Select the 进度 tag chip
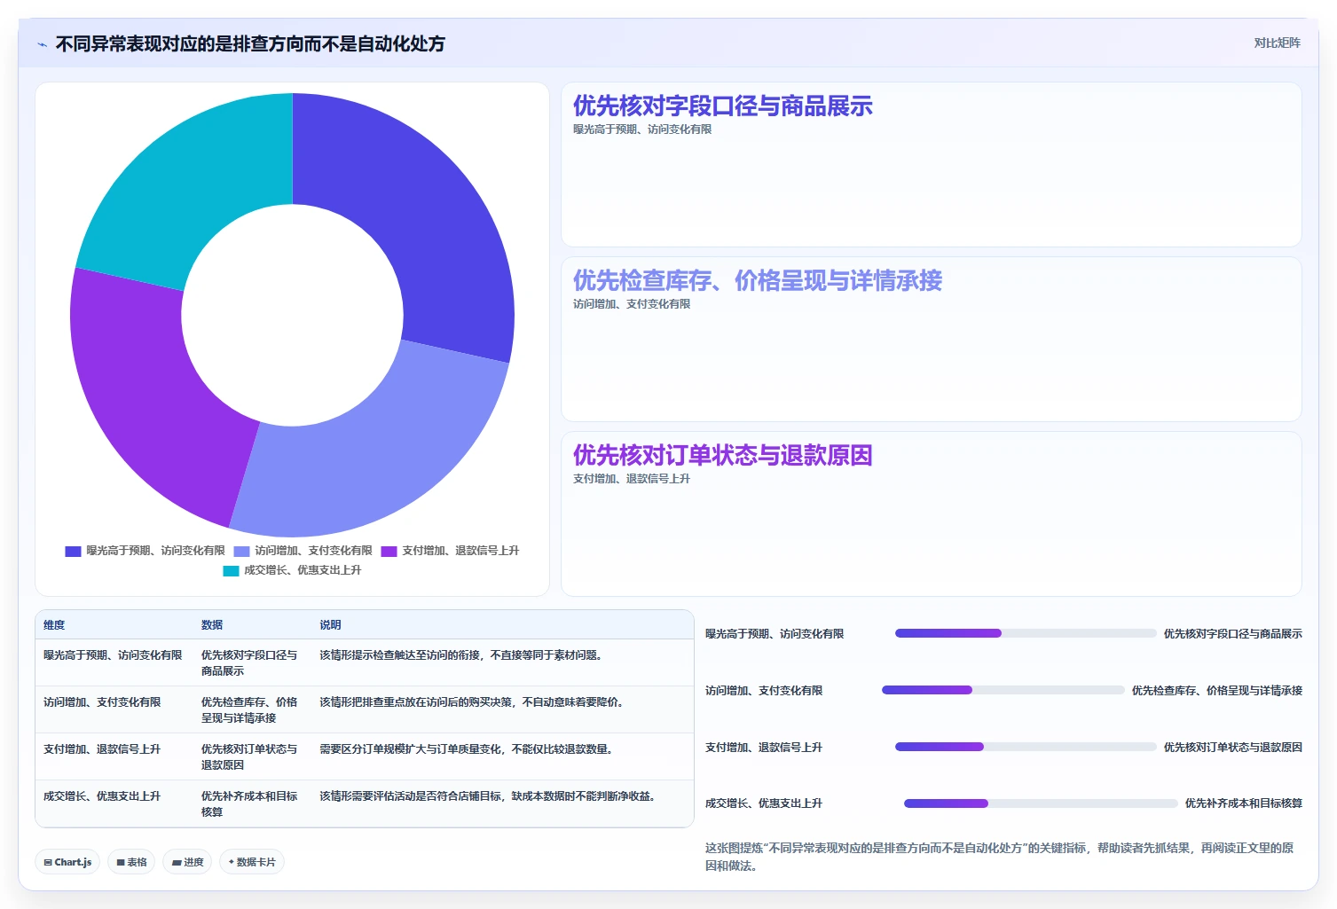 point(187,862)
